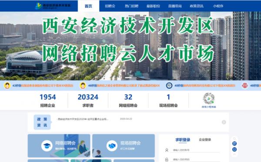Open the 招聘会 navigation tab
261x162 pixels.
click(110, 6)
